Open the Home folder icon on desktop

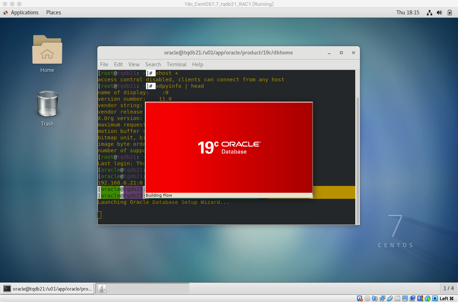point(47,54)
